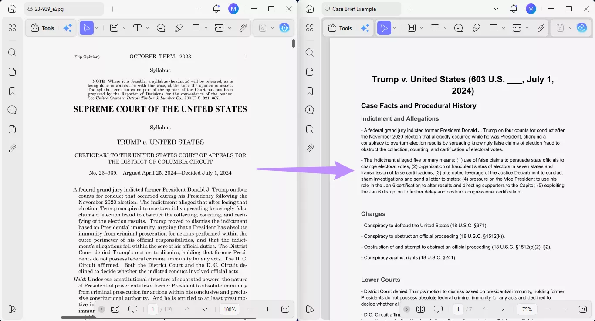Screen dimensions: 595x321
Task: Open the comments panel in left window sidebar
Action: tap(12, 110)
